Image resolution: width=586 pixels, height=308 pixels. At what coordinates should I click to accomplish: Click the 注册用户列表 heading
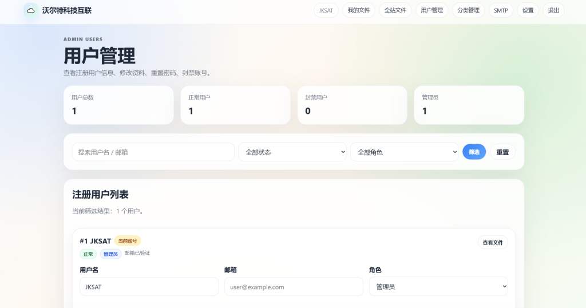(x=100, y=195)
